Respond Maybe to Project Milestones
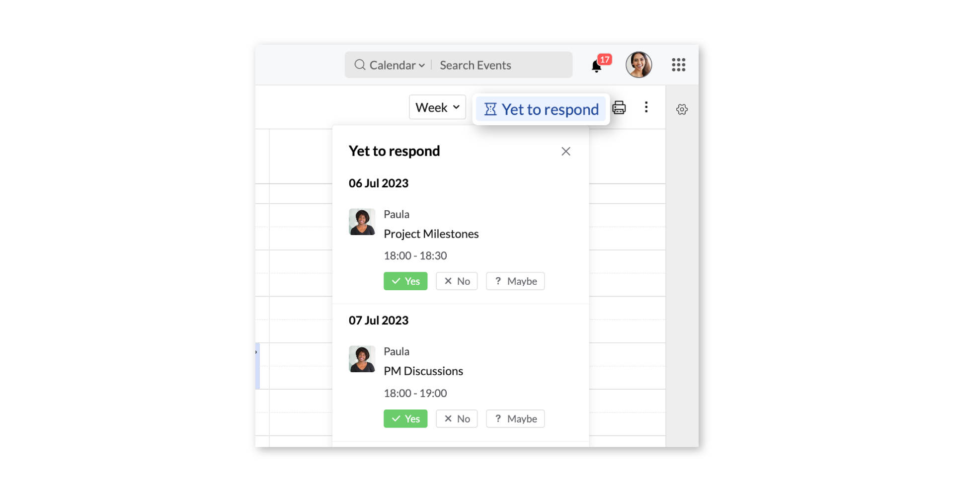The image size is (954, 492). 515,281
